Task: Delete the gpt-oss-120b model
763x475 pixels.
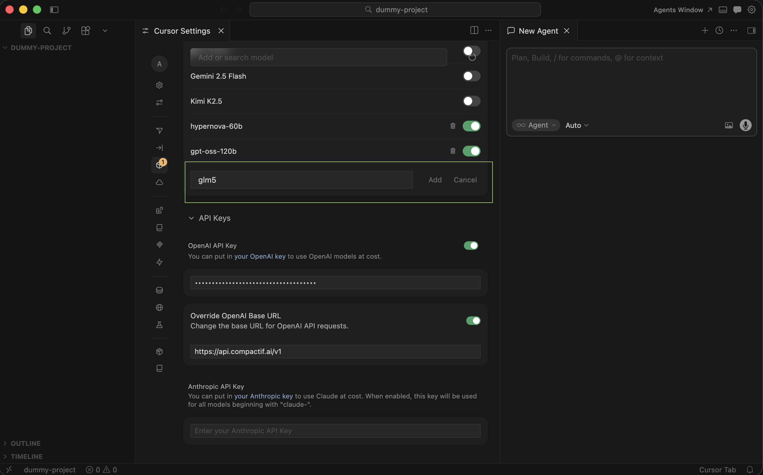Action: pos(453,151)
